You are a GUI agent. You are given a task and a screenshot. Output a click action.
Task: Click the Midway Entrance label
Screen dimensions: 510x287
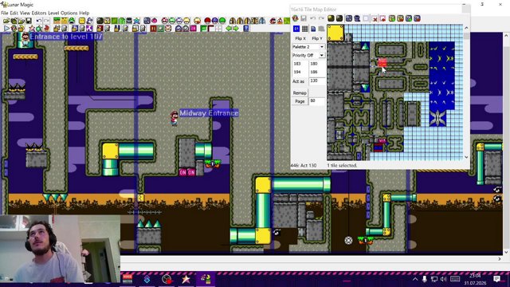(209, 113)
